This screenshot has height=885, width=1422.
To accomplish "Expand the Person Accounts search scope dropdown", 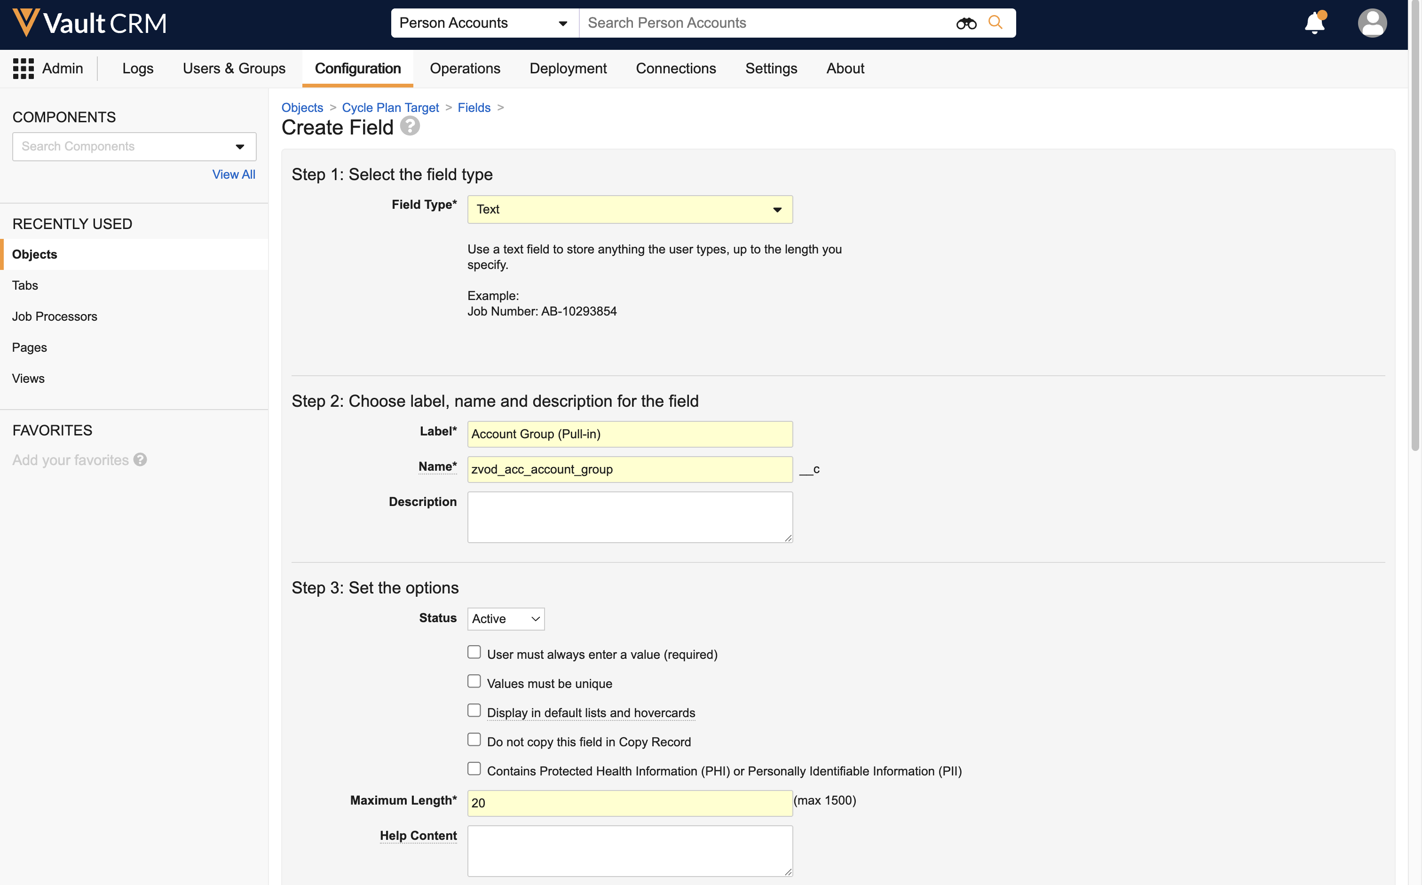I will [484, 24].
